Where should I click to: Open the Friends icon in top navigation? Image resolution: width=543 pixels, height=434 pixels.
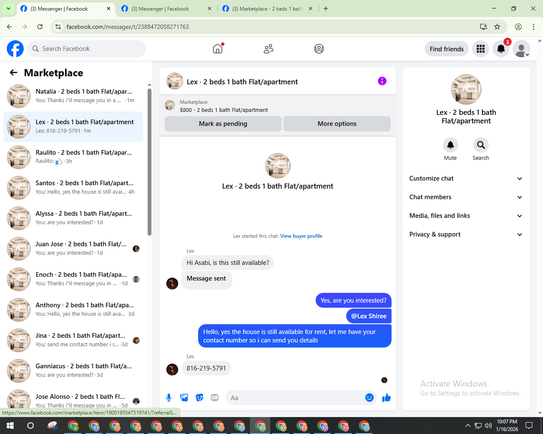[269, 49]
